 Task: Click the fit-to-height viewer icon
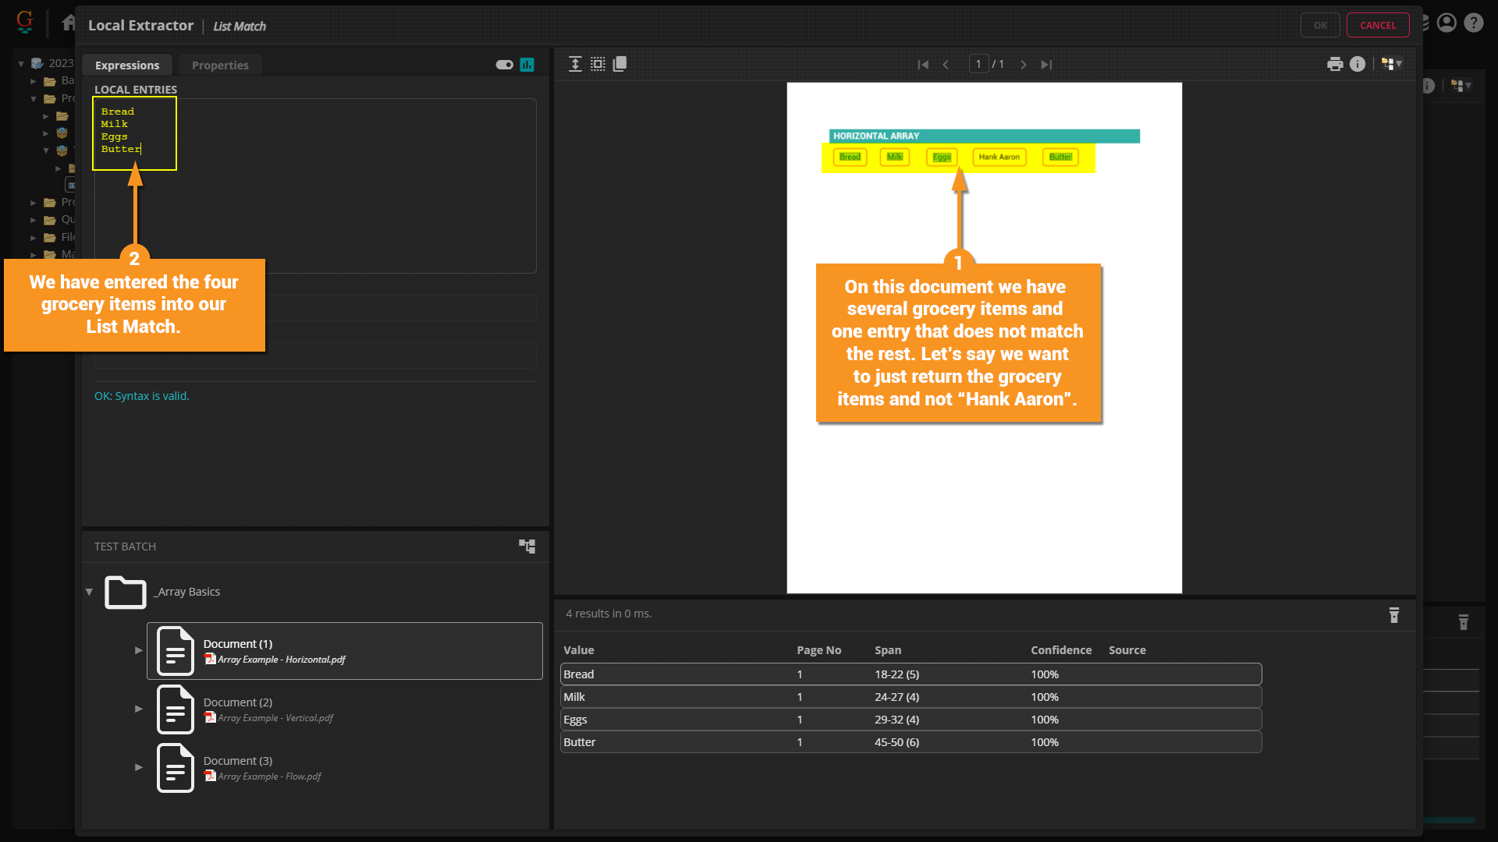pyautogui.click(x=575, y=64)
